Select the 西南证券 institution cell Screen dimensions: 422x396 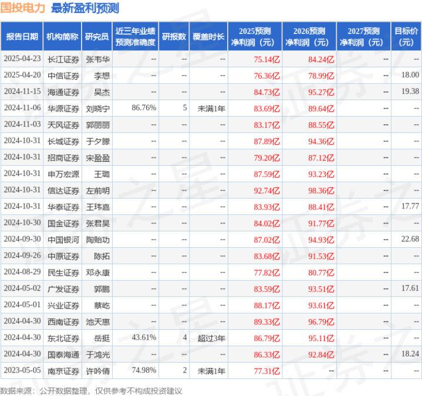[x=63, y=322]
